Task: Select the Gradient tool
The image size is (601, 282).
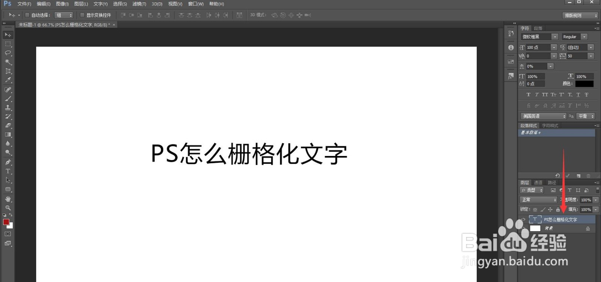Action: (x=8, y=135)
